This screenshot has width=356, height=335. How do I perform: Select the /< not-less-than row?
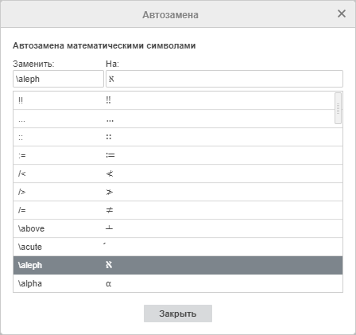point(178,173)
